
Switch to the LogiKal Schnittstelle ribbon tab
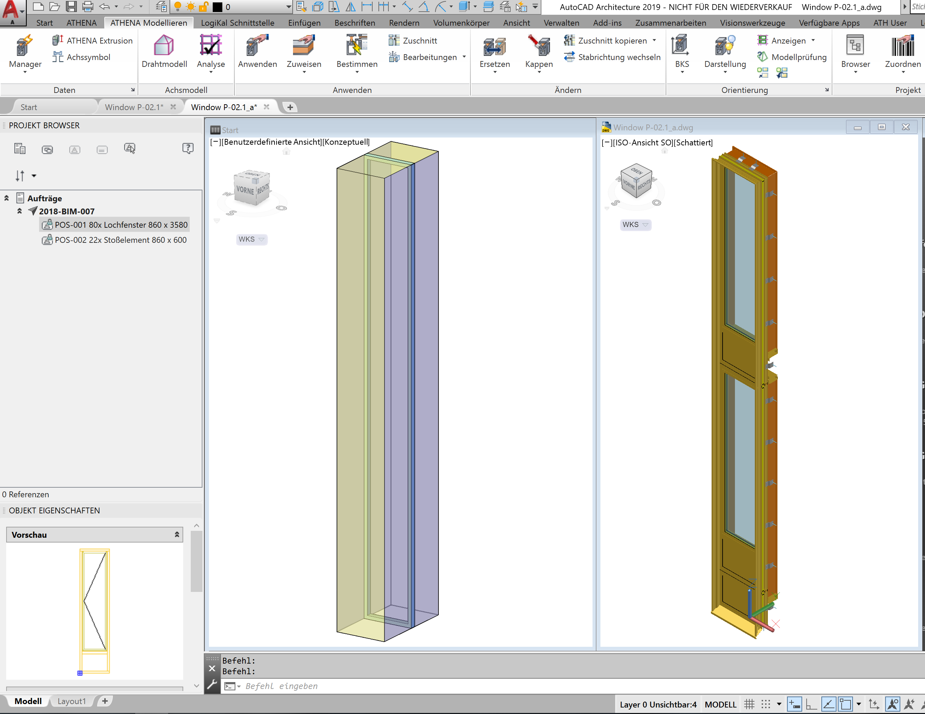237,23
